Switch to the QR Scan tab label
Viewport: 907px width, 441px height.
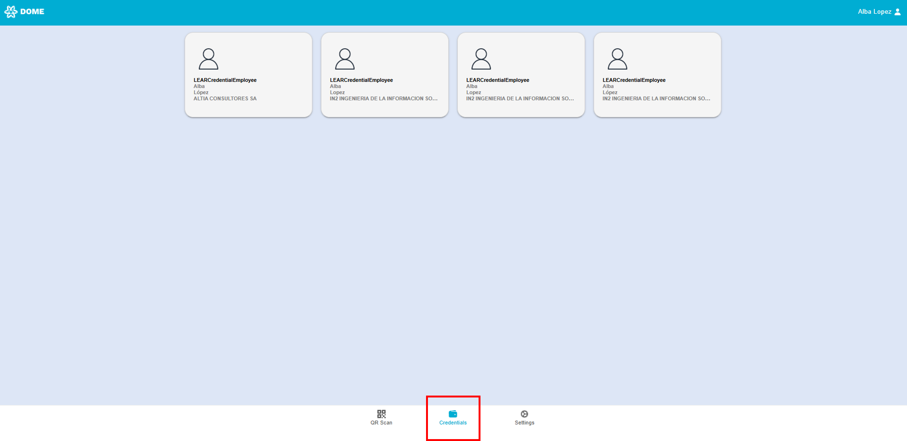[x=381, y=423]
